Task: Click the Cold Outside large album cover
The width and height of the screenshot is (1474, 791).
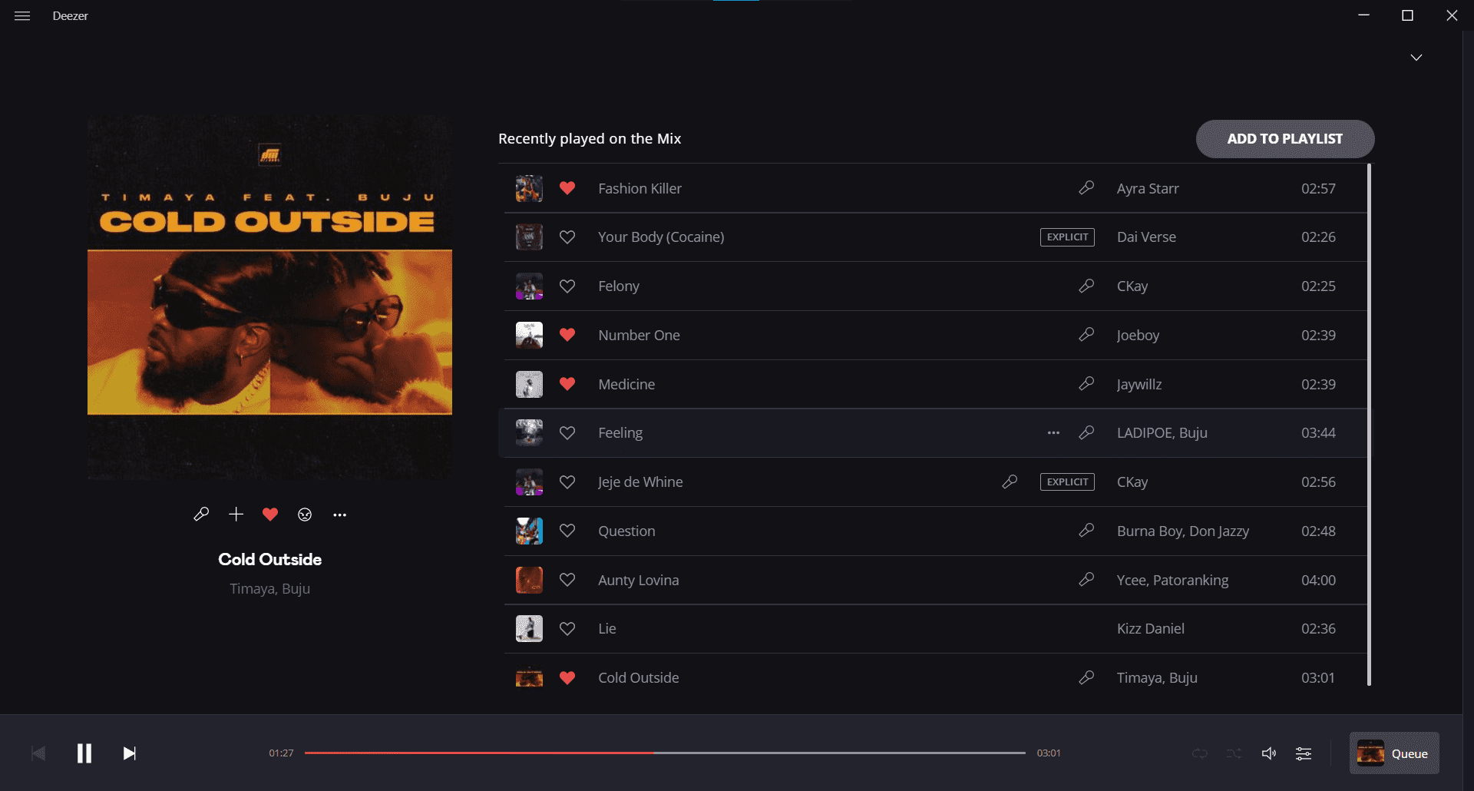Action: (x=269, y=298)
